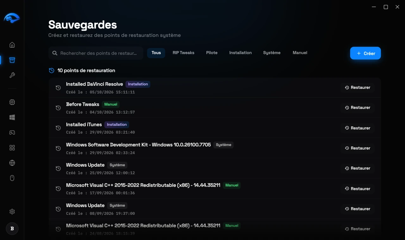Focus the Rechercher des points search field
Screen dimensions: 405x240
point(96,53)
